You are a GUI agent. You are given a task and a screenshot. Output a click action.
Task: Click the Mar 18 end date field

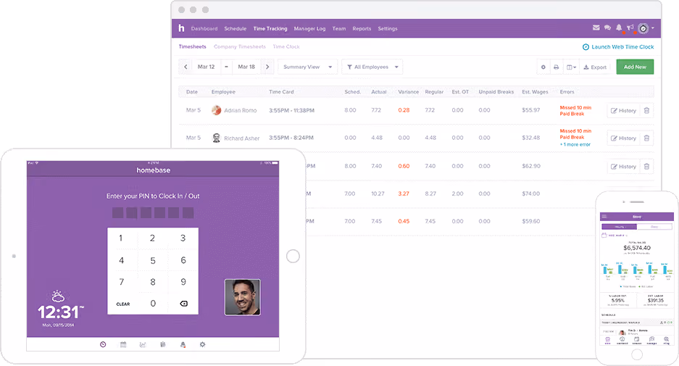click(246, 67)
